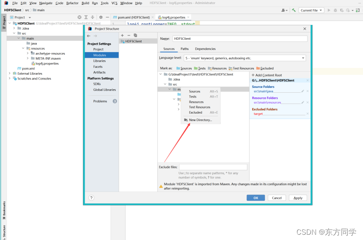Expand External Libraries node
The image size is (363, 240).
point(10,73)
